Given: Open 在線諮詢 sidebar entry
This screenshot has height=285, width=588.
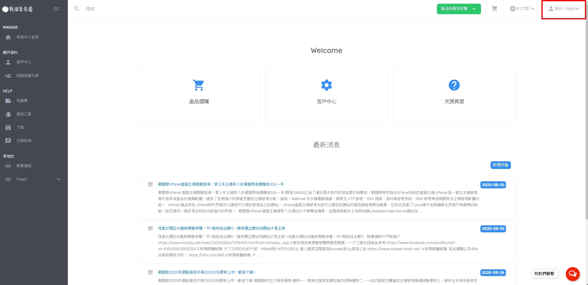Looking at the screenshot, I should 24,141.
